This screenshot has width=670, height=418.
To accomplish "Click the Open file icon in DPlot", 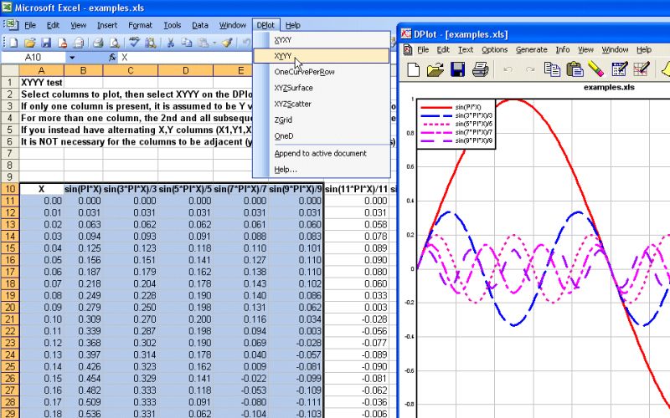I will [x=435, y=69].
